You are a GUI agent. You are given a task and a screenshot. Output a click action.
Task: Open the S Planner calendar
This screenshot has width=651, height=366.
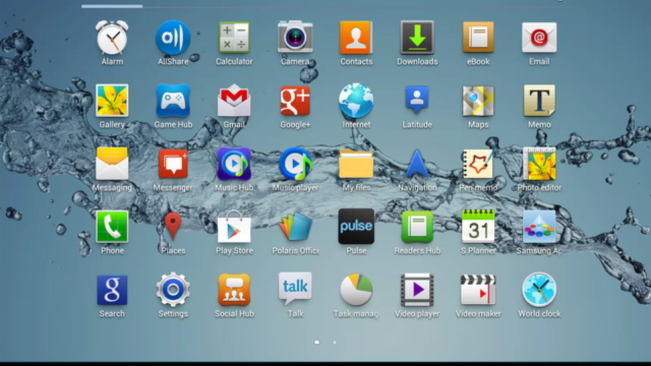tap(478, 227)
